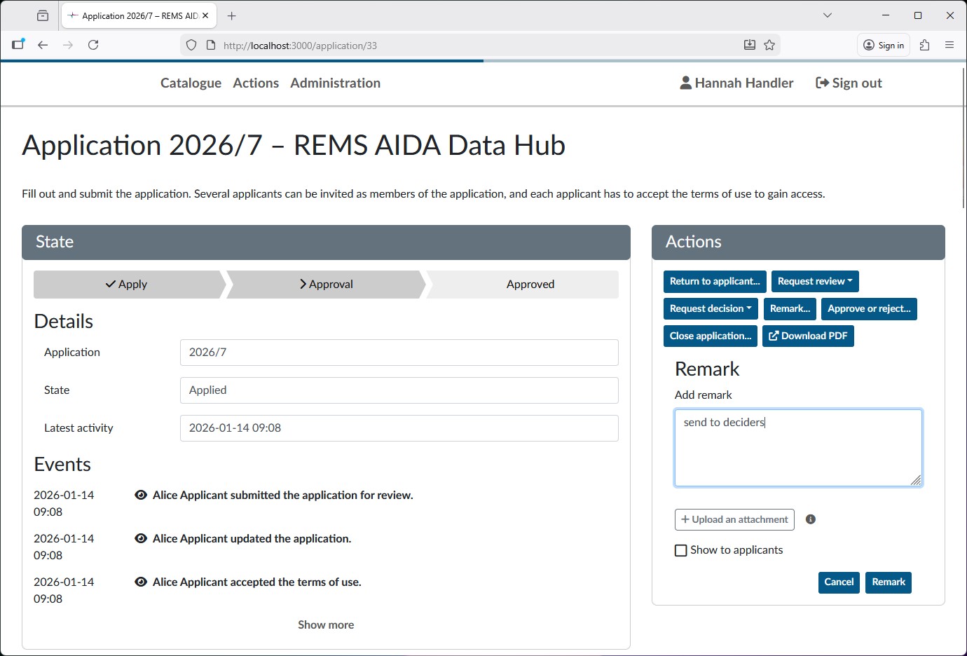Open the Request review dropdown
967x656 pixels.
point(815,281)
